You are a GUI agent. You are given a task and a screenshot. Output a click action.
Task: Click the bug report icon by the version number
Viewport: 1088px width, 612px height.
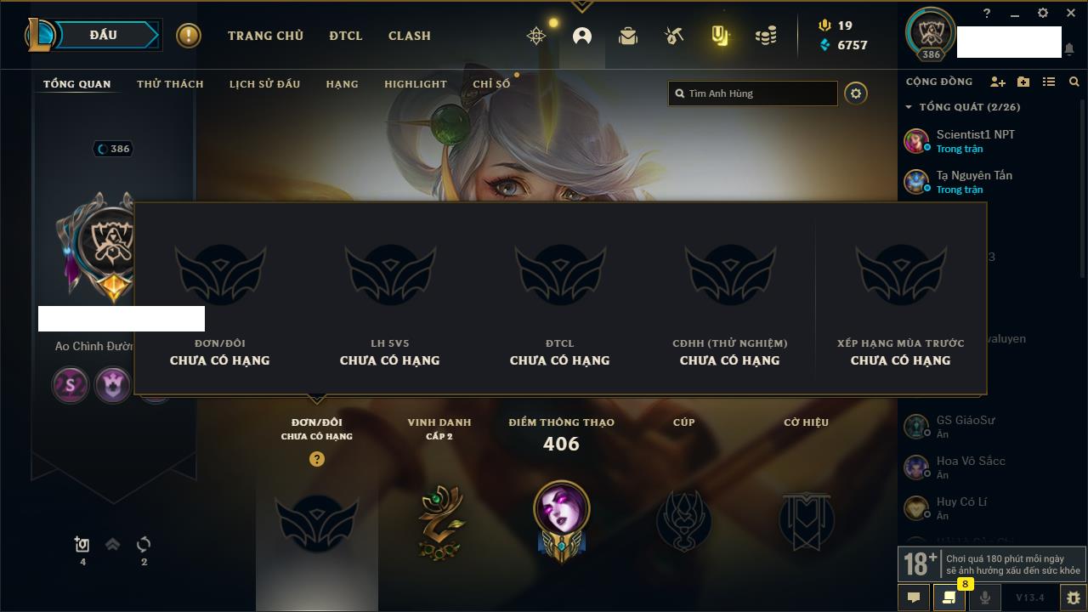[1073, 598]
